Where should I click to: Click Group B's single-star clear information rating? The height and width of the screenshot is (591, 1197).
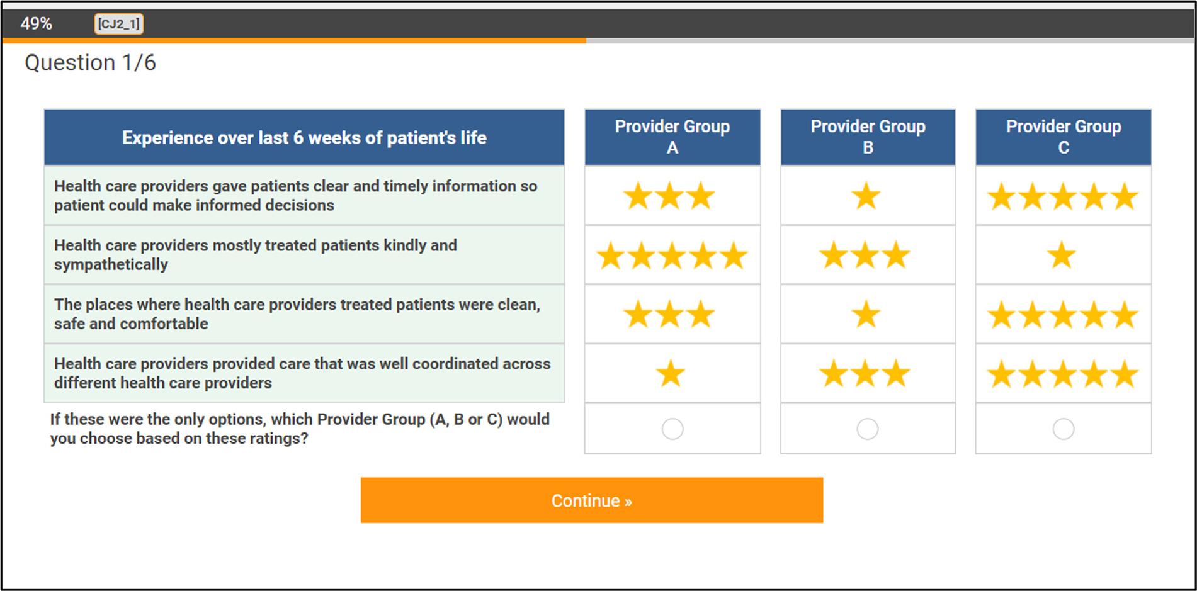[866, 196]
